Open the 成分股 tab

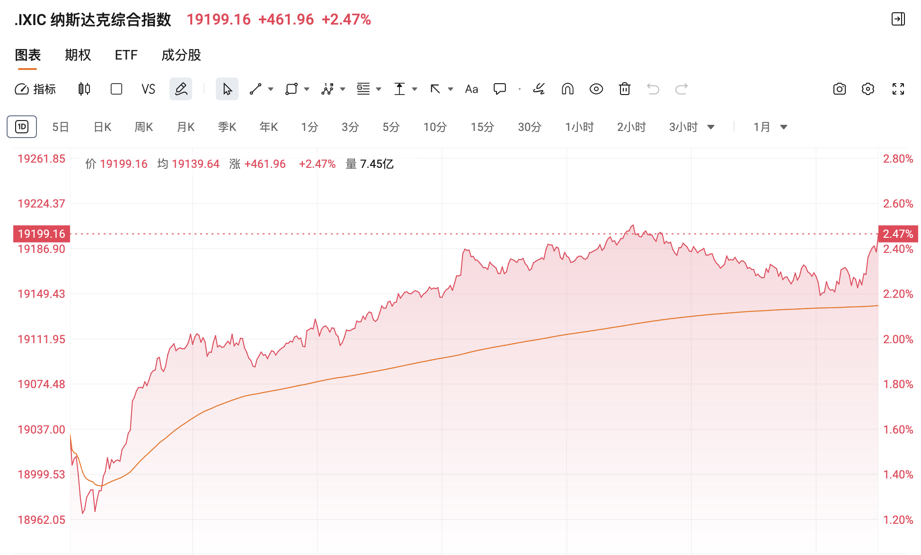tap(181, 55)
